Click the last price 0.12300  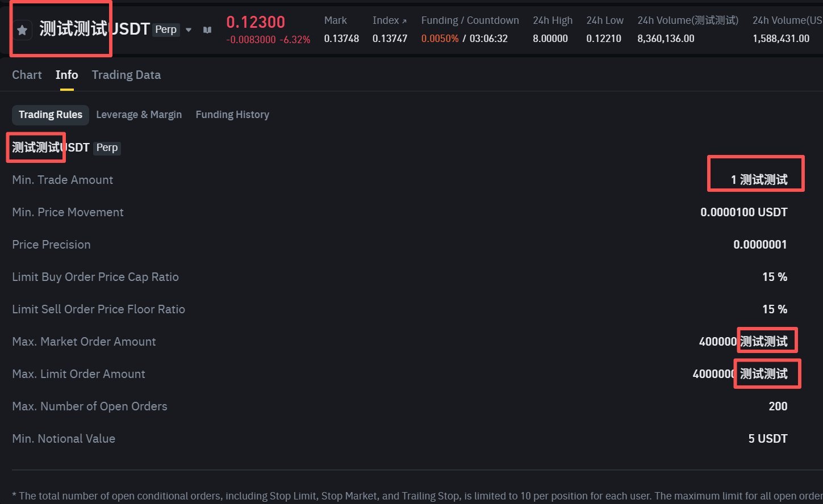click(x=256, y=22)
